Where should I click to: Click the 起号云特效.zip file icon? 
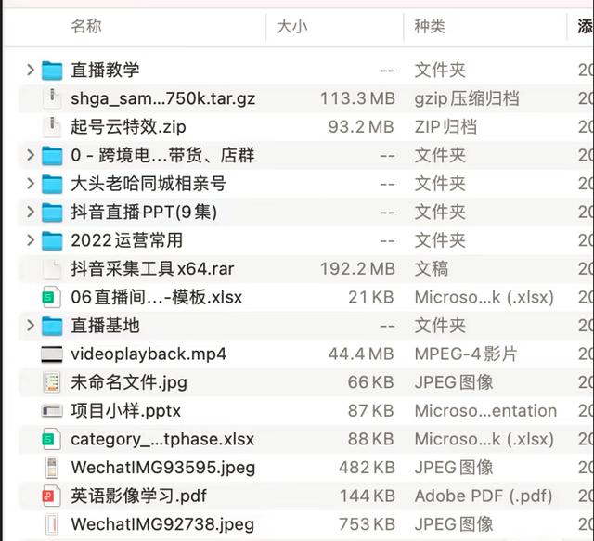point(52,127)
